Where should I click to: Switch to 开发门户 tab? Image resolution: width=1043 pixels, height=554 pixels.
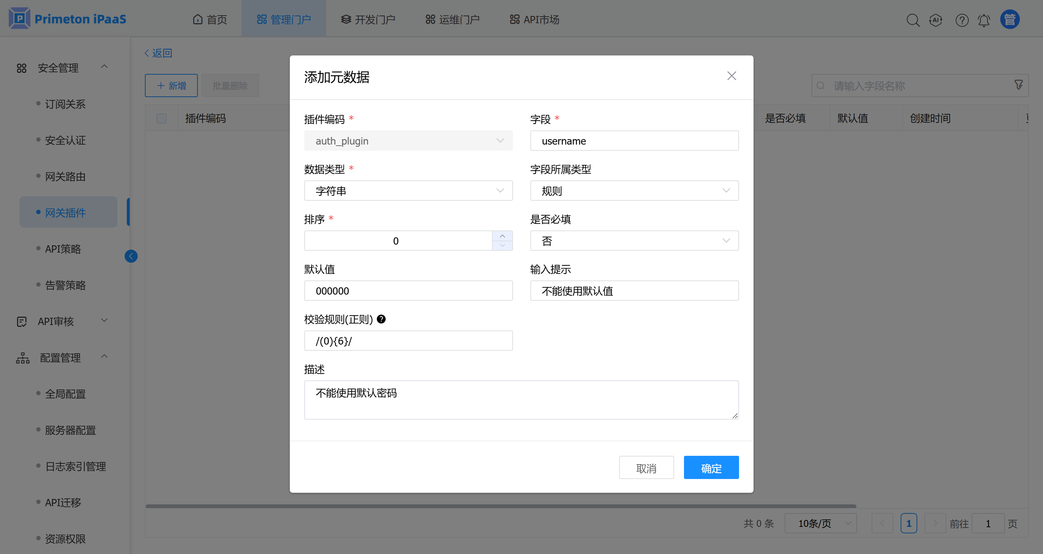tap(368, 20)
